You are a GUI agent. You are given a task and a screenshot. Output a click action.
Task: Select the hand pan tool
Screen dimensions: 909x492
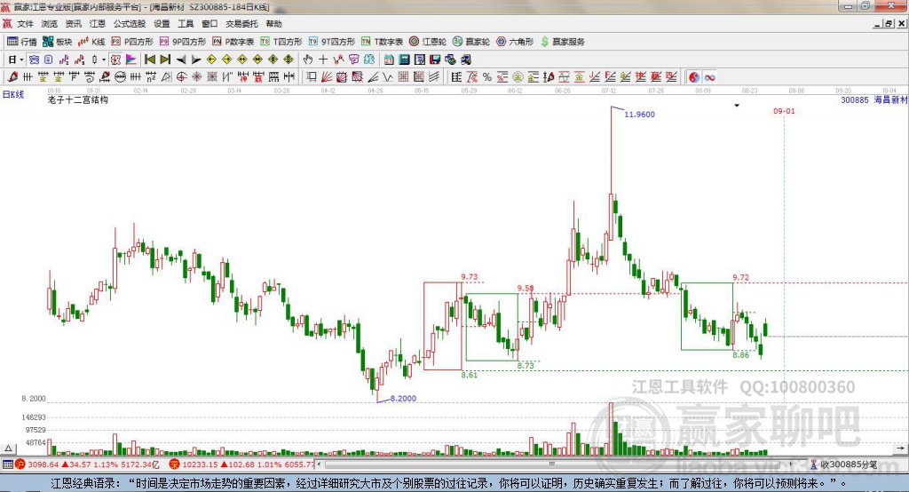click(307, 60)
